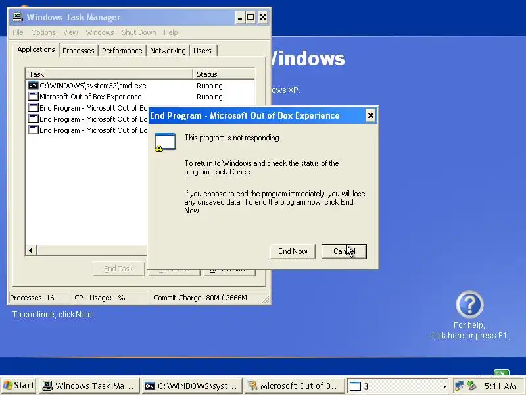The image size is (526, 395).
Task: Switch to the Processes tab
Action: (x=78, y=51)
